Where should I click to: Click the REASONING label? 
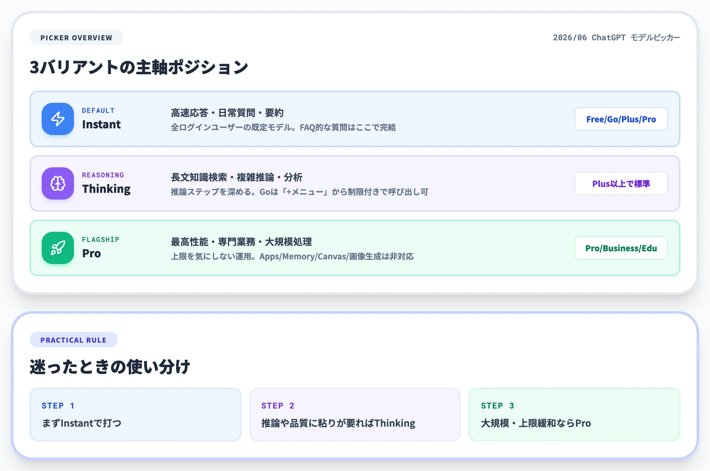[103, 175]
